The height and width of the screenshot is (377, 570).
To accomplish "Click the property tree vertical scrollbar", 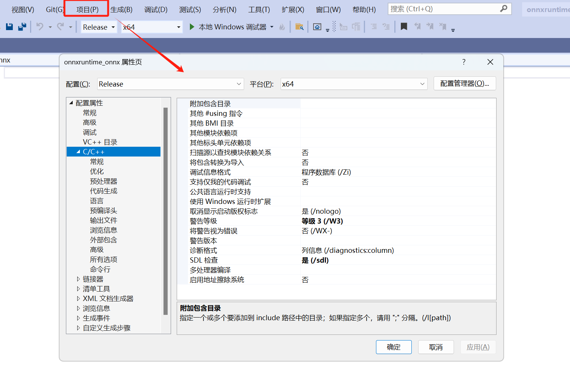I will [165, 211].
